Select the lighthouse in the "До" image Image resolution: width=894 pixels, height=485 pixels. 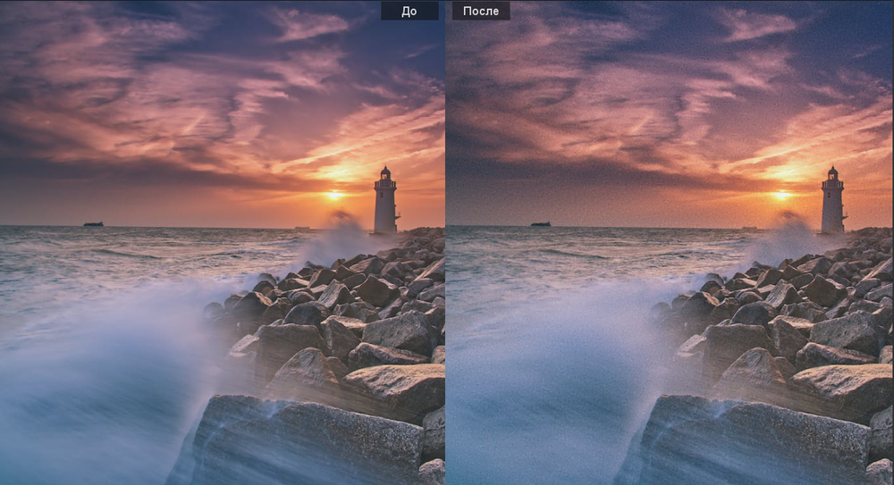click(385, 201)
